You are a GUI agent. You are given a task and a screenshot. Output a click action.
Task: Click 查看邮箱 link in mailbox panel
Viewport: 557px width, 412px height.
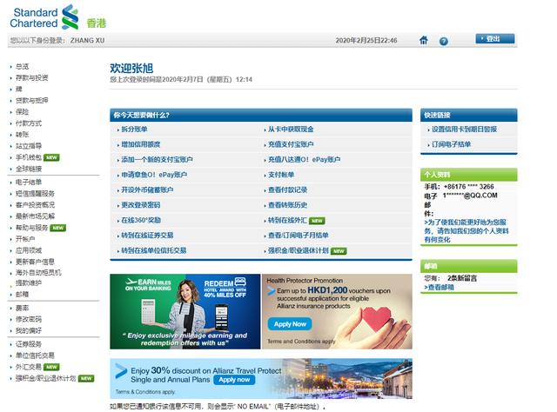click(440, 287)
